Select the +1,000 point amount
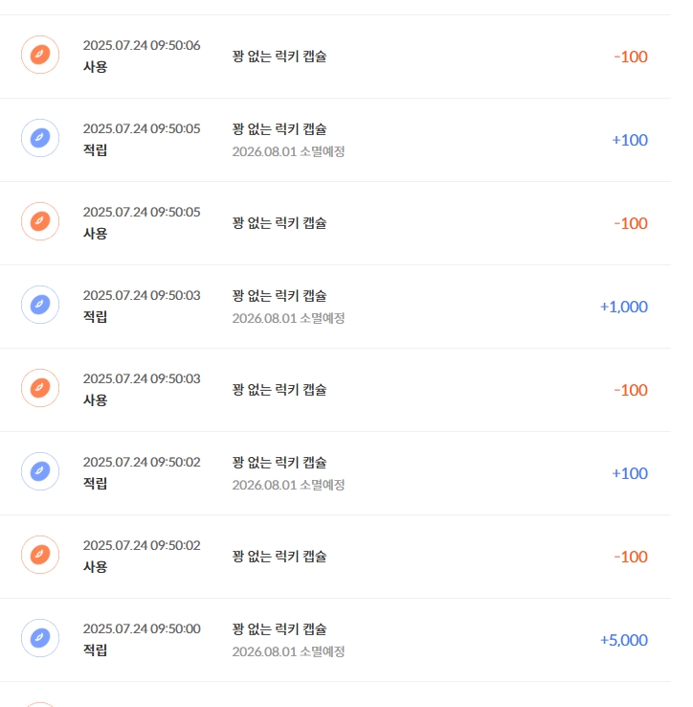Screen dimensions: 693x707 coord(624,307)
